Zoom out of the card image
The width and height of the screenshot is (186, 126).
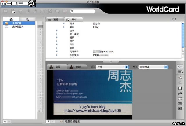[180, 83]
